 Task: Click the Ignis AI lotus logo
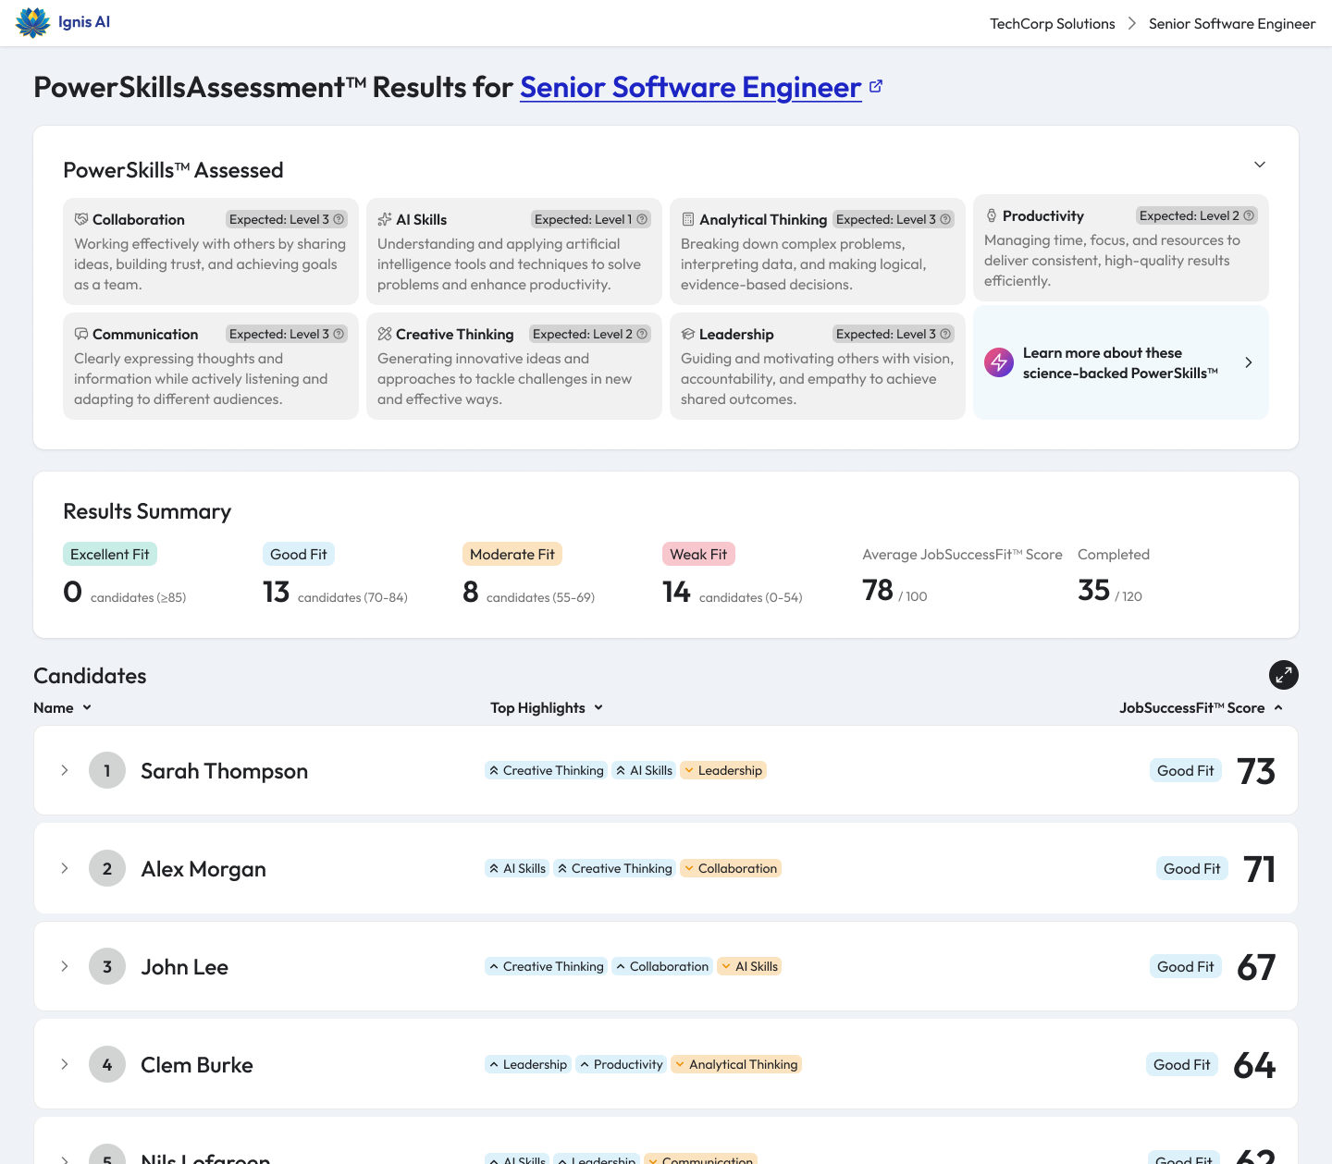33,22
